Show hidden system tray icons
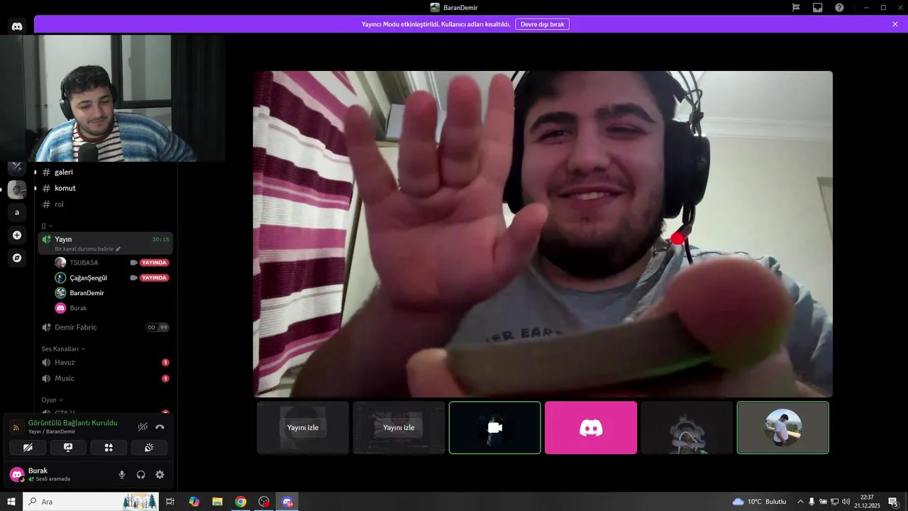908x511 pixels. click(x=801, y=502)
